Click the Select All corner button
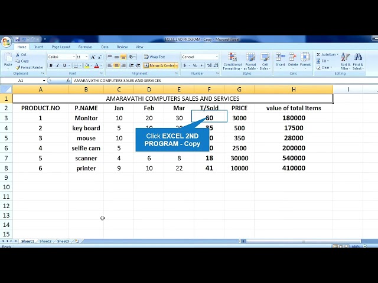This screenshot has width=378, height=283. [6, 90]
